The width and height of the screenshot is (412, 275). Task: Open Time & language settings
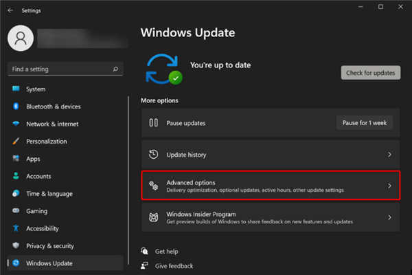click(65, 193)
